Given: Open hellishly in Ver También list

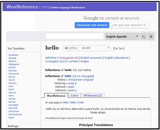Looking at the screenshot, I should tap(12, 83).
